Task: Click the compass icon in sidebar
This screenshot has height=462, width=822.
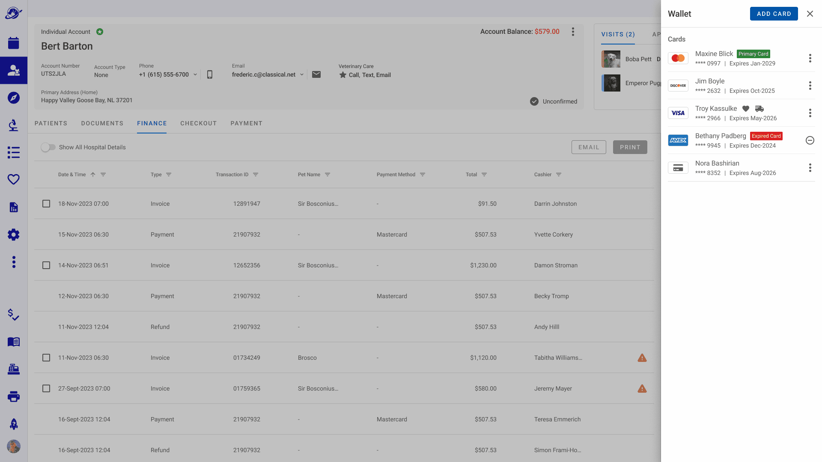Action: click(x=14, y=98)
